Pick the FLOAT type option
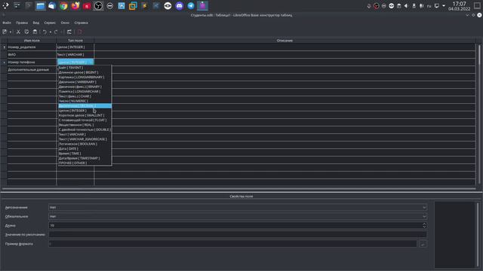Screen dimensions: 483x271 point(85,120)
